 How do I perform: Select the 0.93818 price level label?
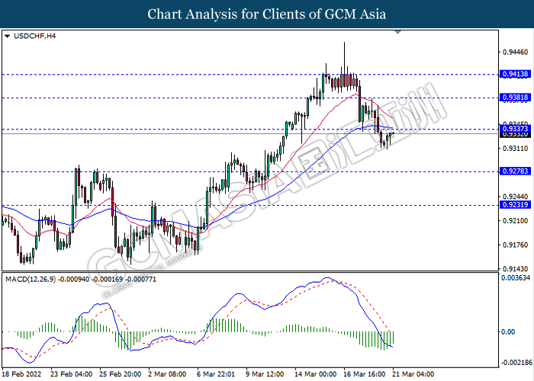pyautogui.click(x=515, y=98)
